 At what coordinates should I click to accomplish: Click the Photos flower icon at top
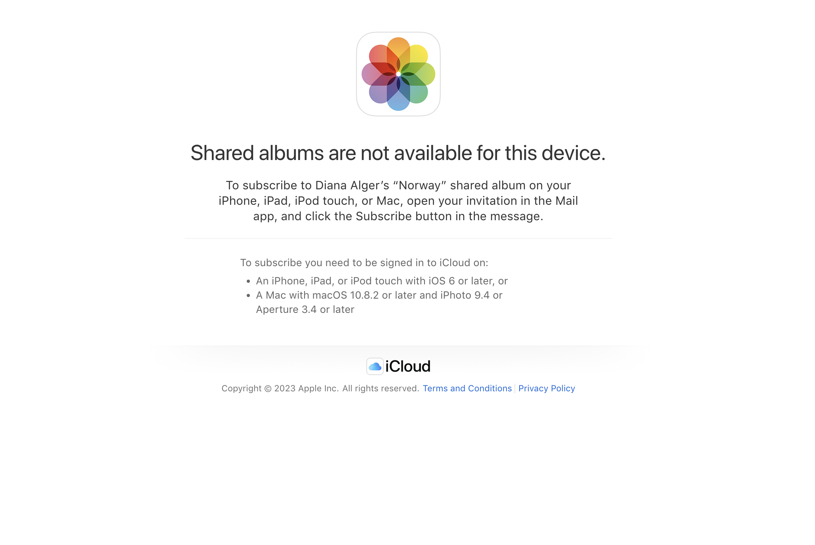398,73
